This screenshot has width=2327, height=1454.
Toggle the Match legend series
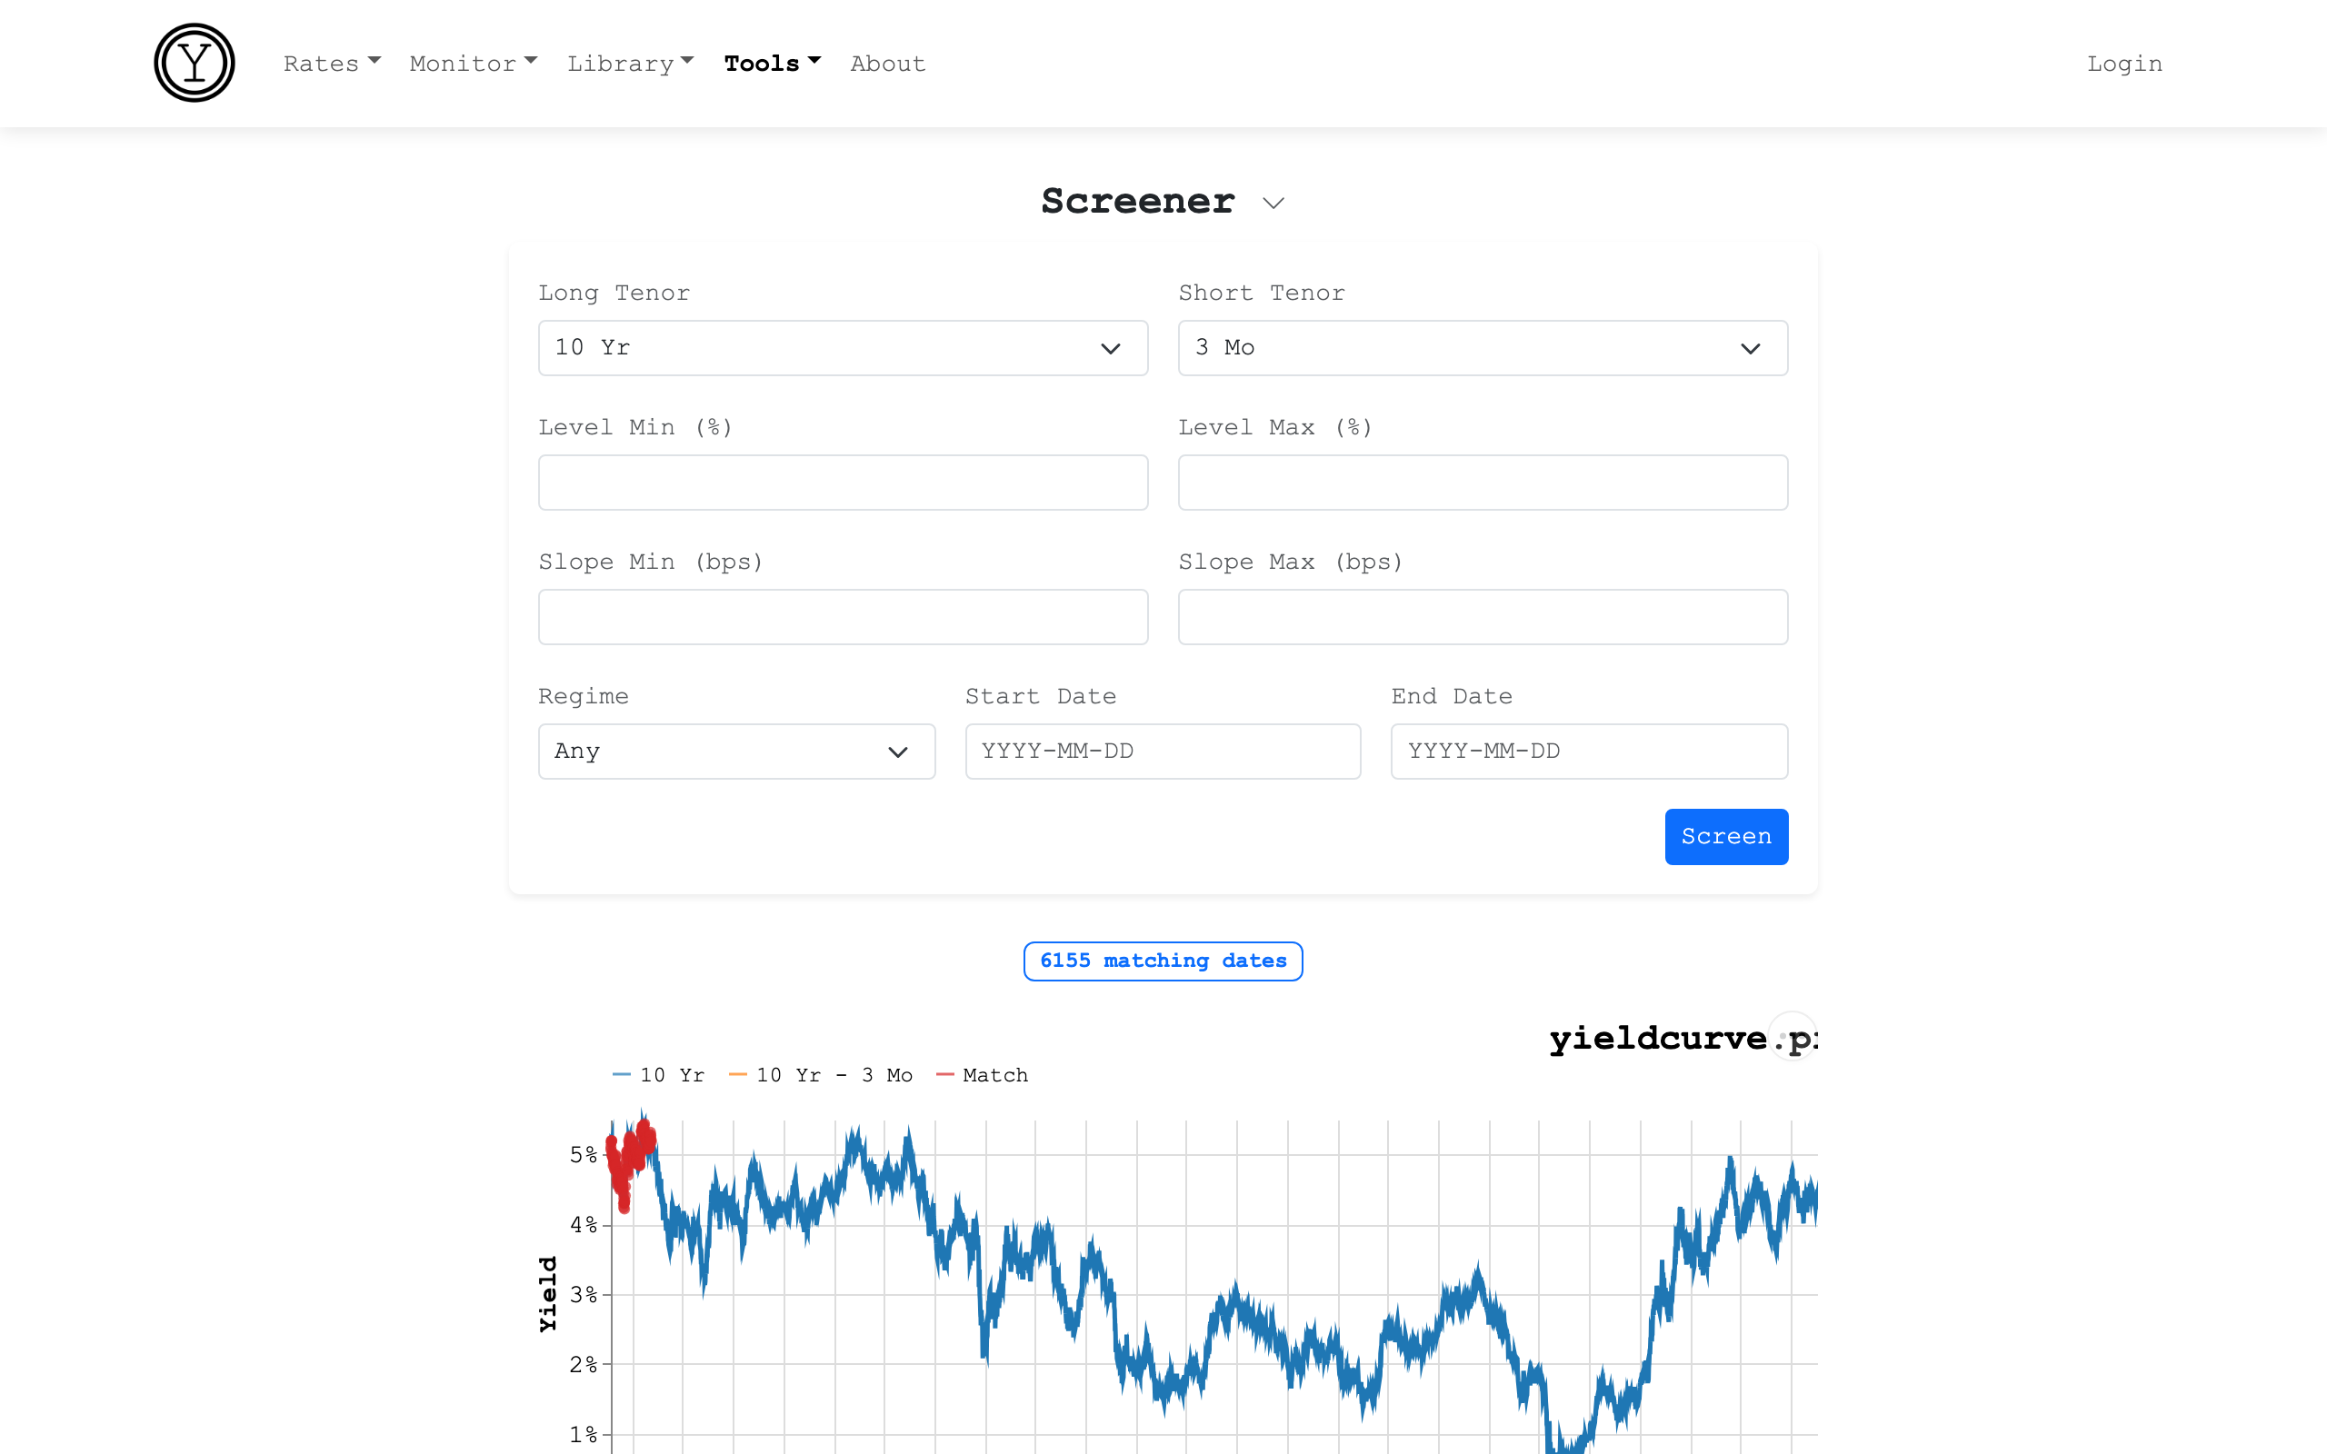983,1075
